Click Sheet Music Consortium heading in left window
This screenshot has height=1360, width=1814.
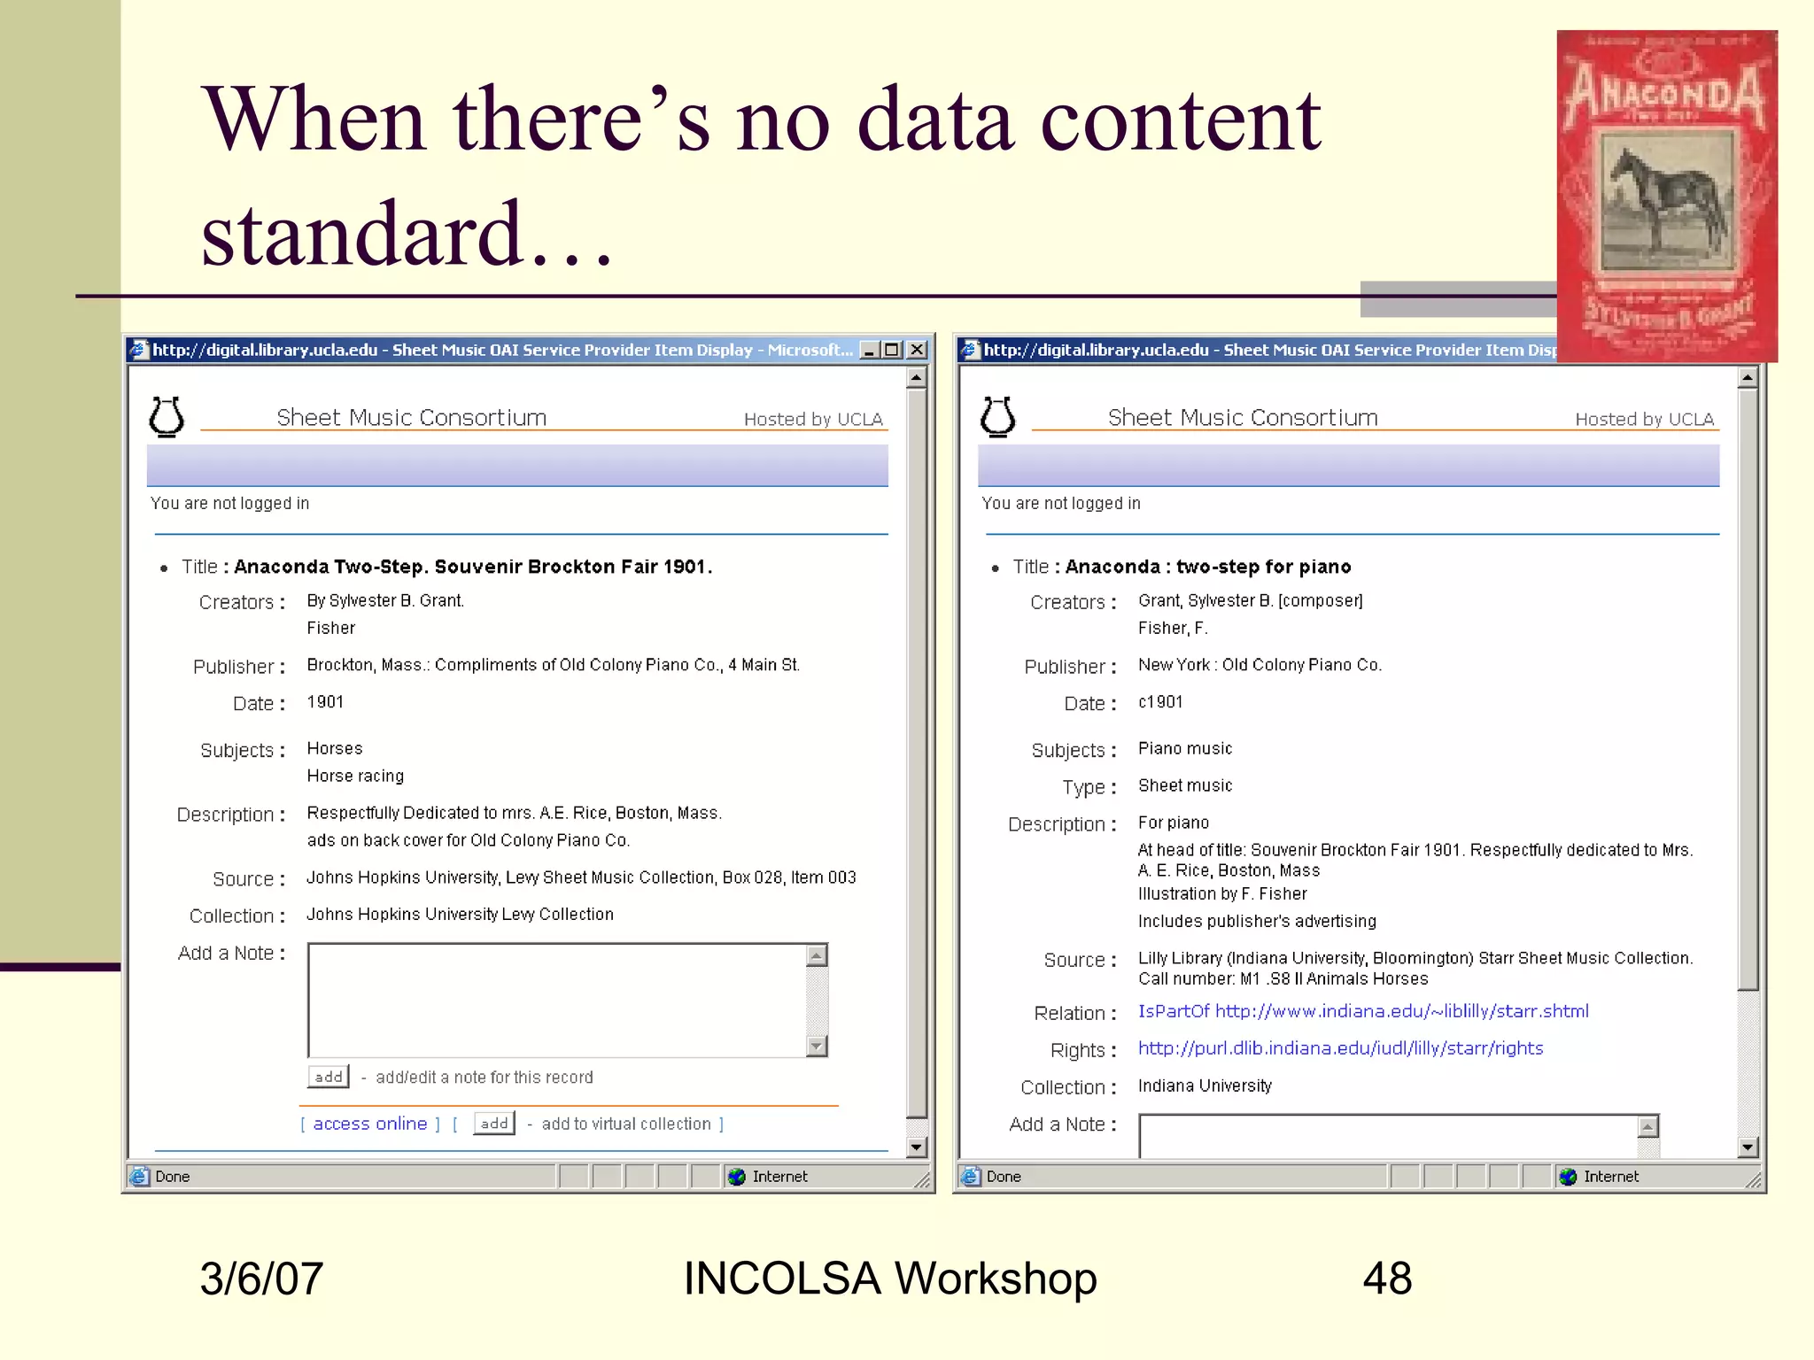point(412,417)
